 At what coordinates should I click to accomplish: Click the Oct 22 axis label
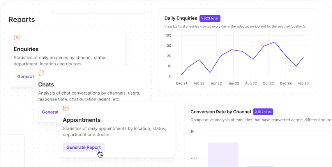(268, 83)
